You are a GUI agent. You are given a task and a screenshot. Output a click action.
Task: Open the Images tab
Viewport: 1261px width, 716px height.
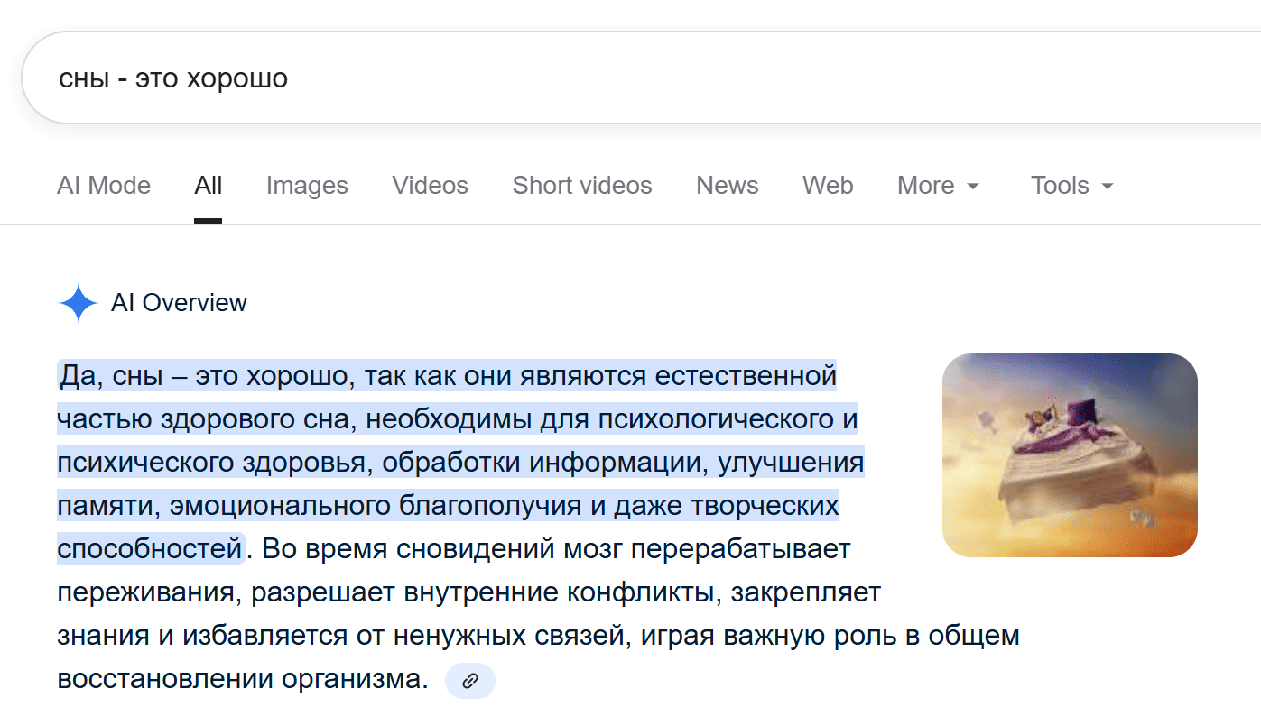pos(307,186)
